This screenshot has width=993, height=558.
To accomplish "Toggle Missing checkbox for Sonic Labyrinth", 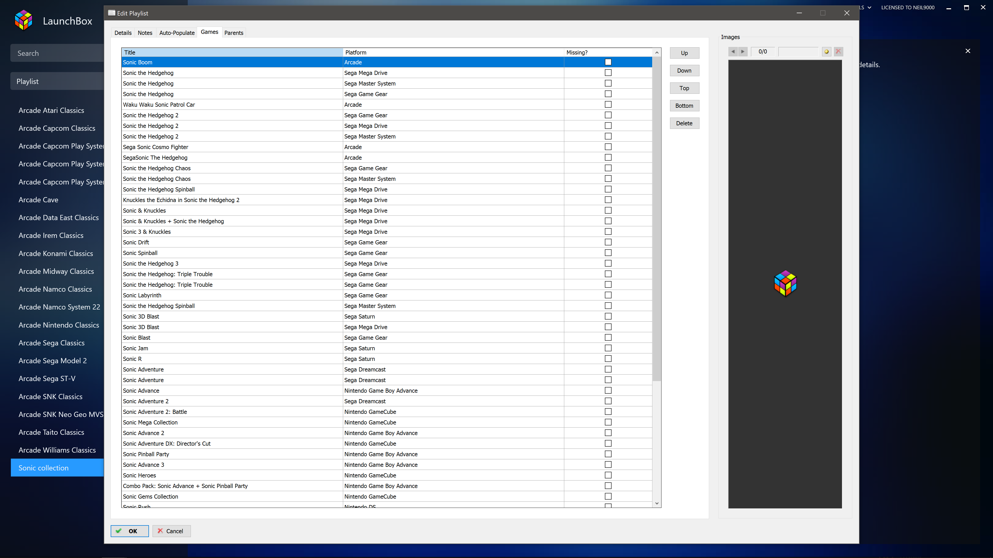I will (608, 295).
